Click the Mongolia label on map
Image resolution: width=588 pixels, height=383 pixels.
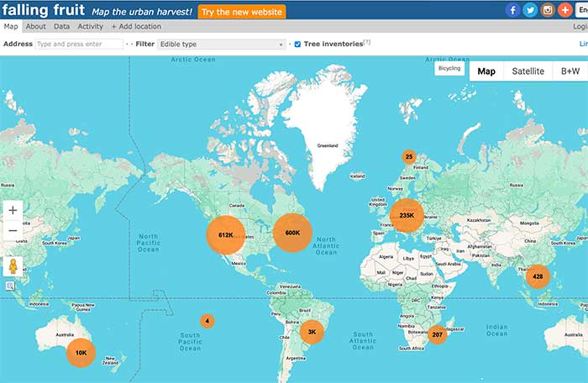tap(529, 223)
